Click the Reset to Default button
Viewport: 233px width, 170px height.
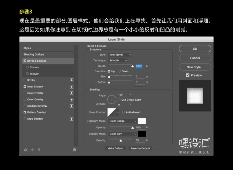pos(141,148)
